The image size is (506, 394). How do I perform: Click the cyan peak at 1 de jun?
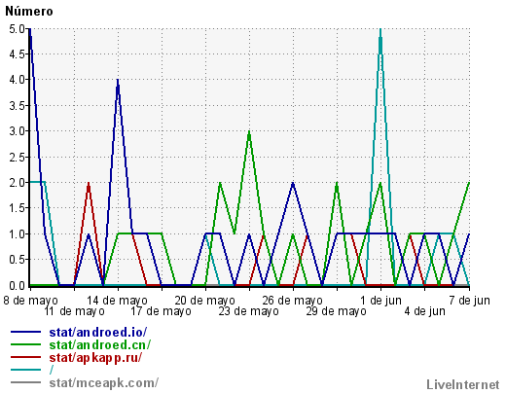click(380, 30)
